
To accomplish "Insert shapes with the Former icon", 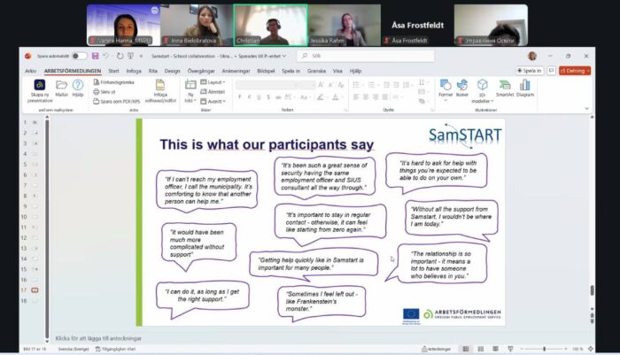I will [446, 86].
